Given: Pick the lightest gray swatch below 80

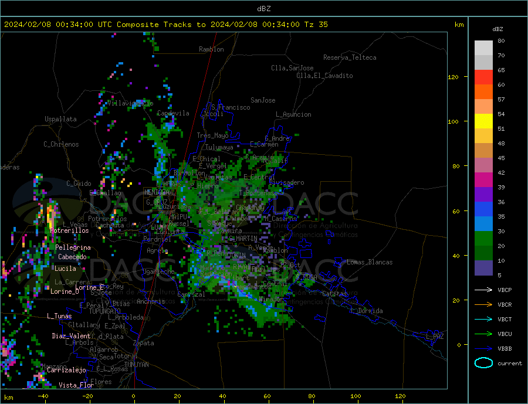Looking at the screenshot, I should (483, 48).
